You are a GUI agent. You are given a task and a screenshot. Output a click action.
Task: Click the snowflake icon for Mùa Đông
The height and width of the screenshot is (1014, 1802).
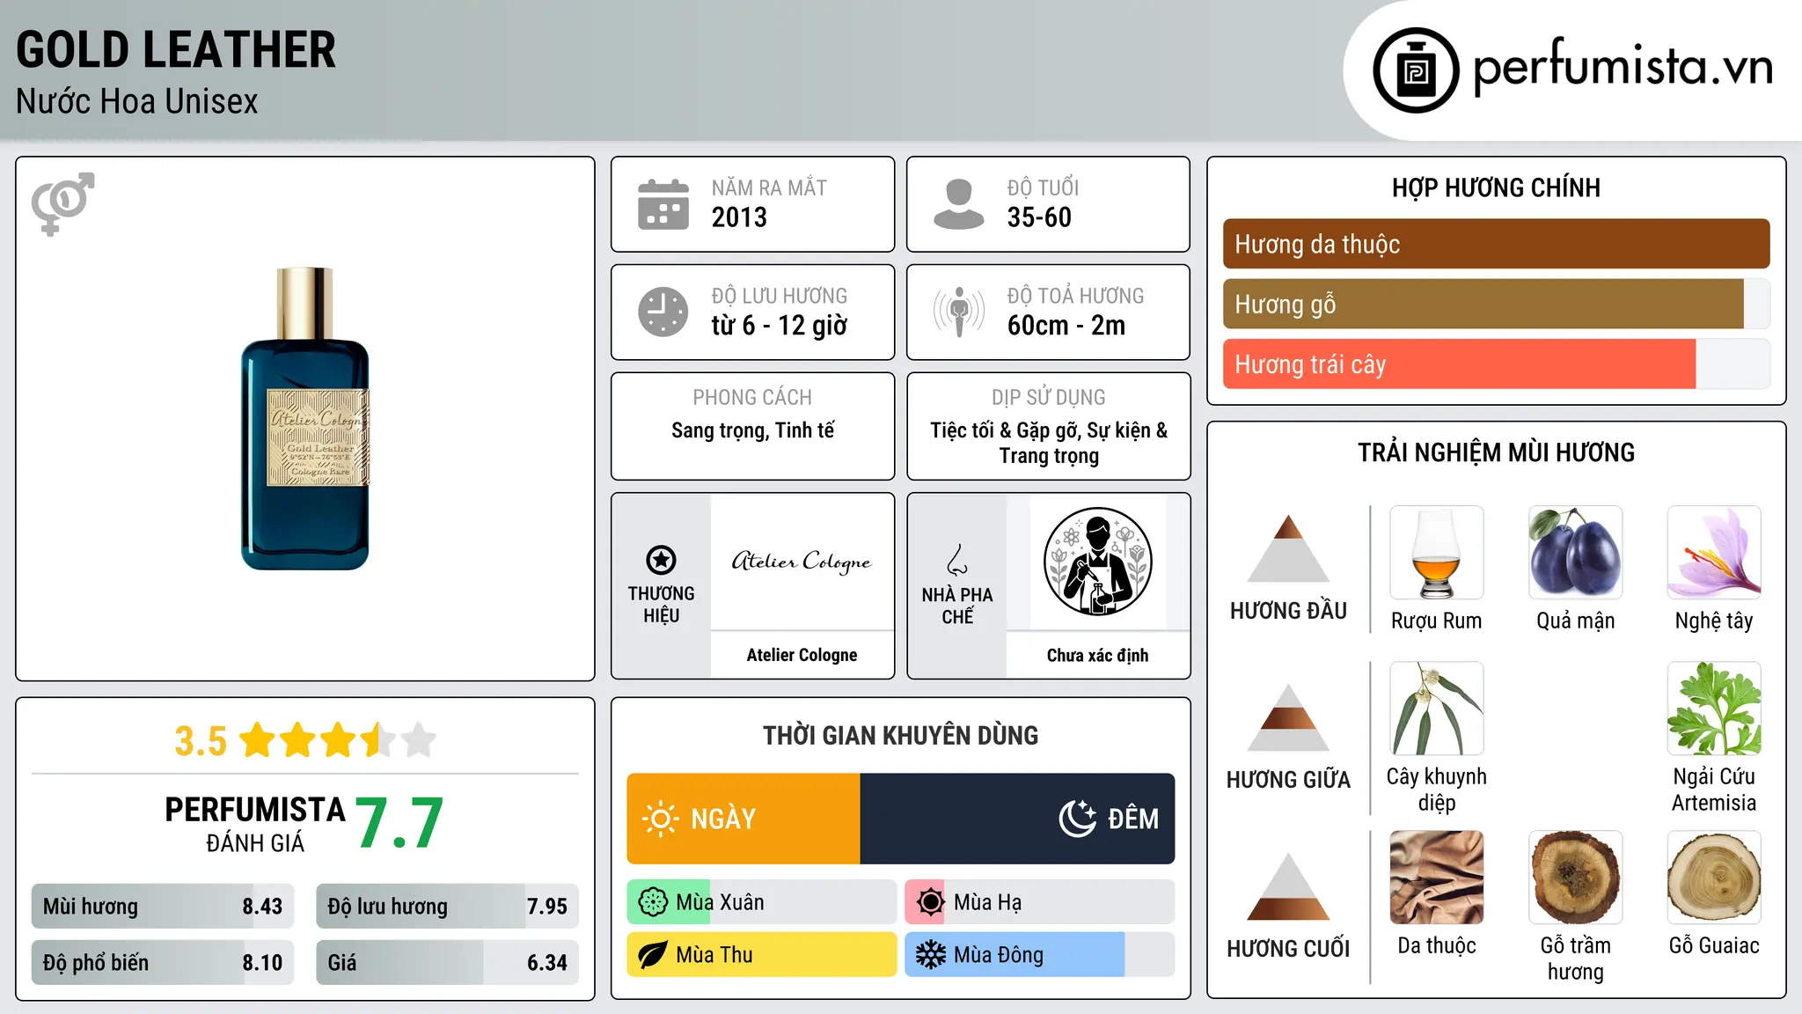pyautogui.click(x=930, y=955)
